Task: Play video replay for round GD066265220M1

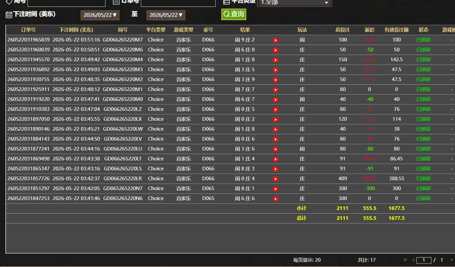Action: (x=276, y=90)
